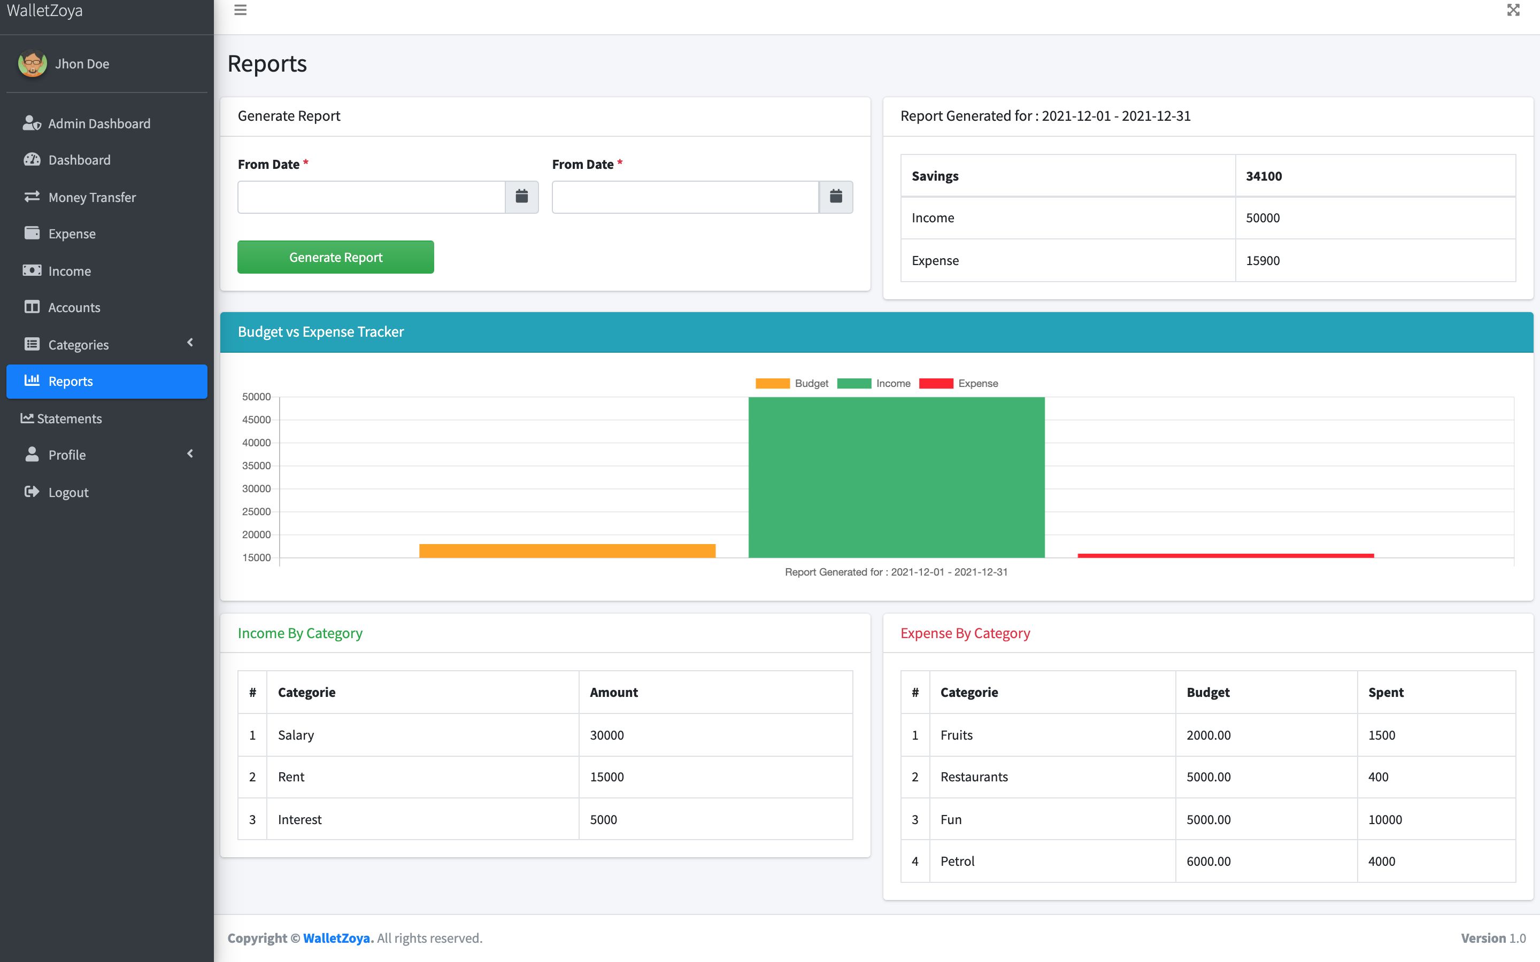Click the green Generate Report button
1540x962 pixels.
(335, 257)
